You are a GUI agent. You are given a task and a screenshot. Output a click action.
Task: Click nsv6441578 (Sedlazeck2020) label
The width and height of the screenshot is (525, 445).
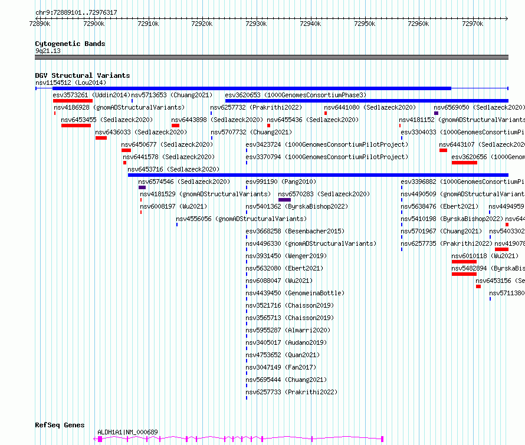pyautogui.click(x=169, y=157)
